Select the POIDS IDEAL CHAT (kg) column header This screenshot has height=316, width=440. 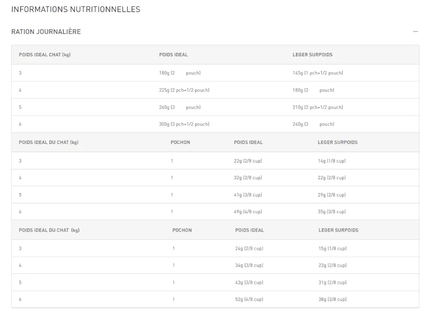(x=45, y=55)
